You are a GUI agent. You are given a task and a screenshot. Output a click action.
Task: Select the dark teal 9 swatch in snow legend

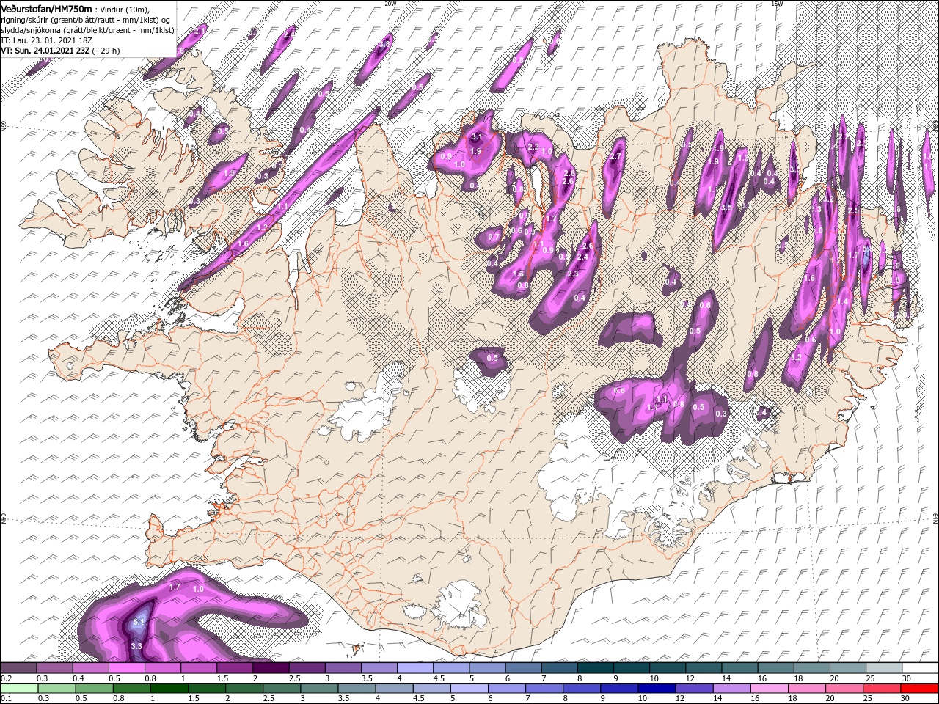[595, 668]
